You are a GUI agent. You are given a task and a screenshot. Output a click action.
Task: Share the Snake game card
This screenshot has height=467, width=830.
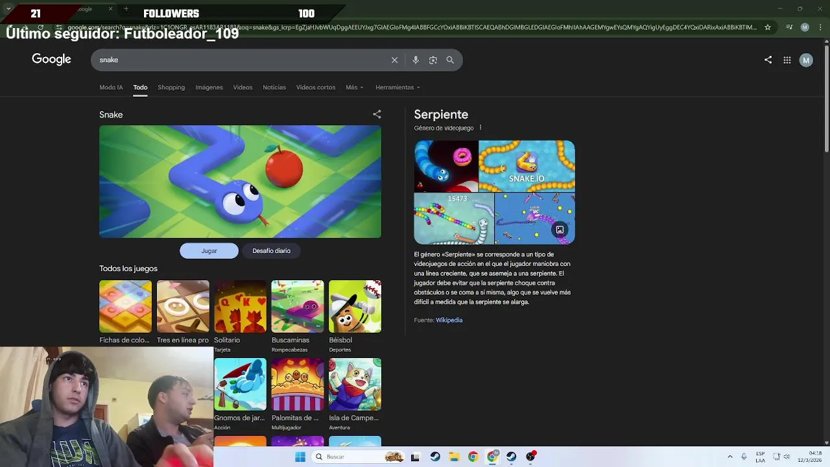click(377, 114)
